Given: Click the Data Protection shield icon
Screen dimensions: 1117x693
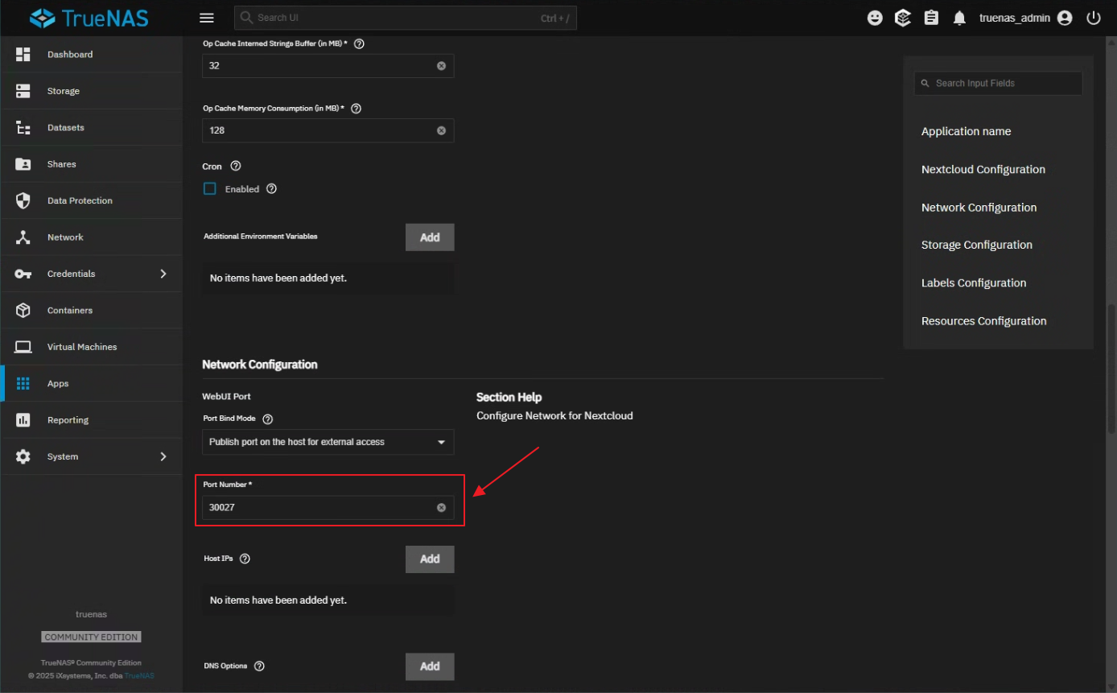Looking at the screenshot, I should tap(23, 200).
